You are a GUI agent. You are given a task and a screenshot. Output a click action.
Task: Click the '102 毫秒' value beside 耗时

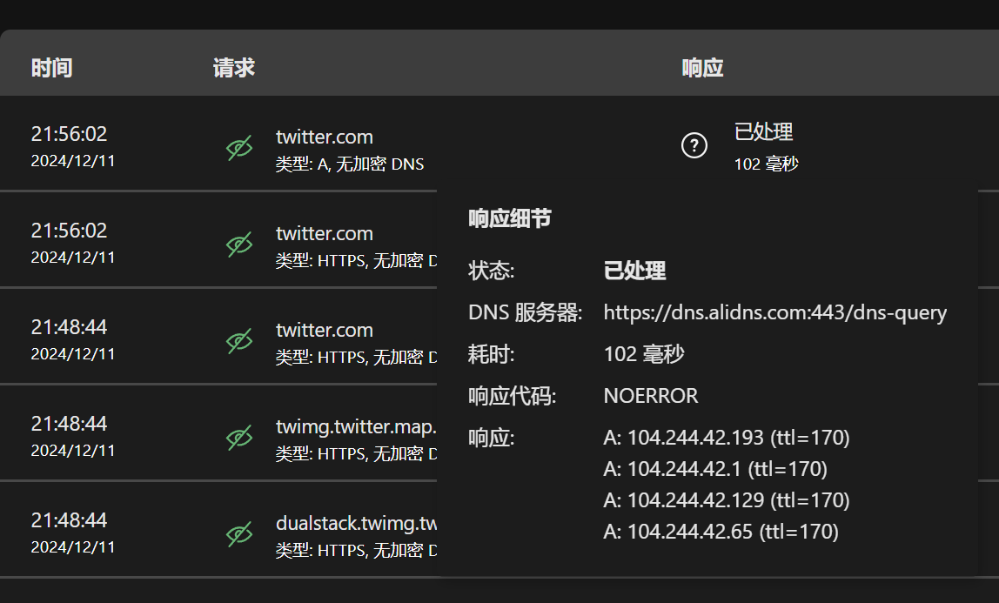(644, 354)
